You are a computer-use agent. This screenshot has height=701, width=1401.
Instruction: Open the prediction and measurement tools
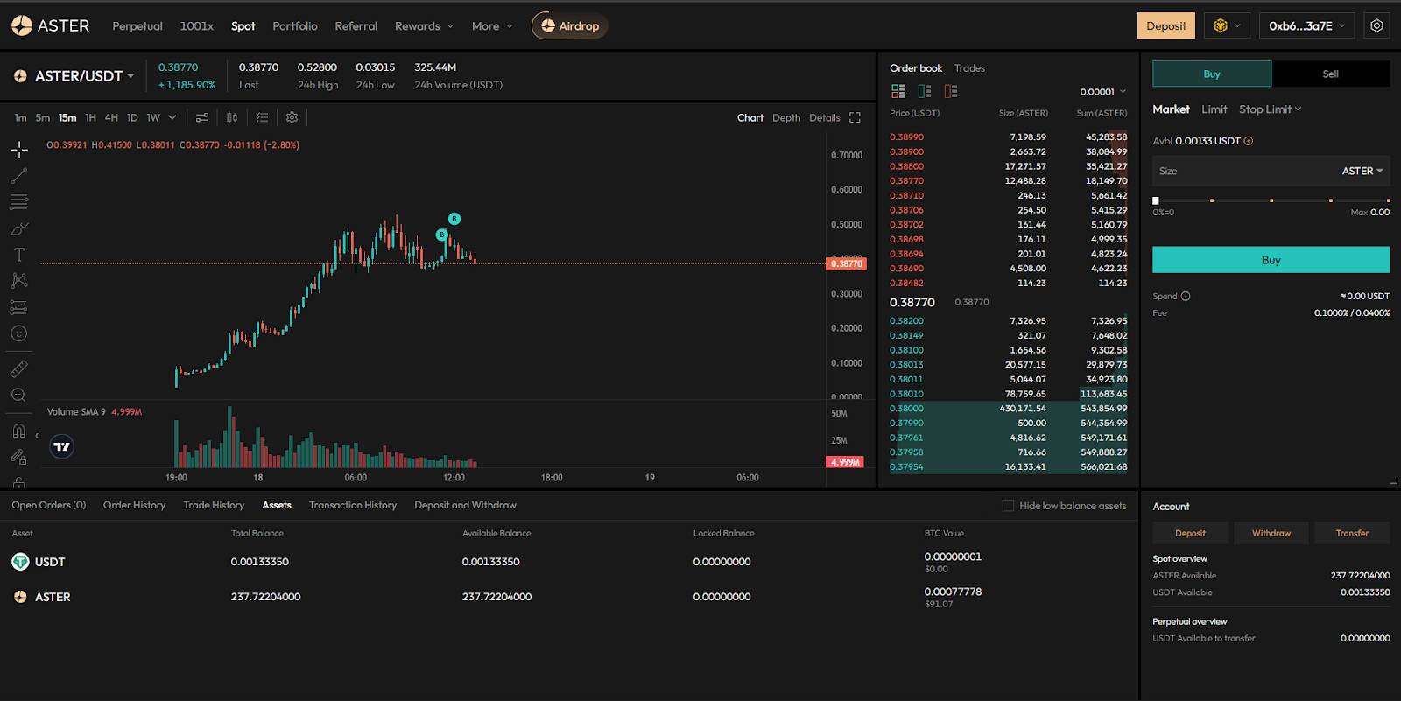(x=19, y=307)
